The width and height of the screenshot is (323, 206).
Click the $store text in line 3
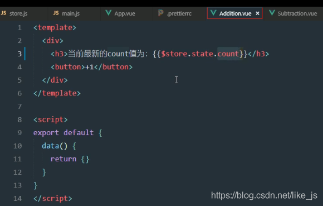click(174, 54)
